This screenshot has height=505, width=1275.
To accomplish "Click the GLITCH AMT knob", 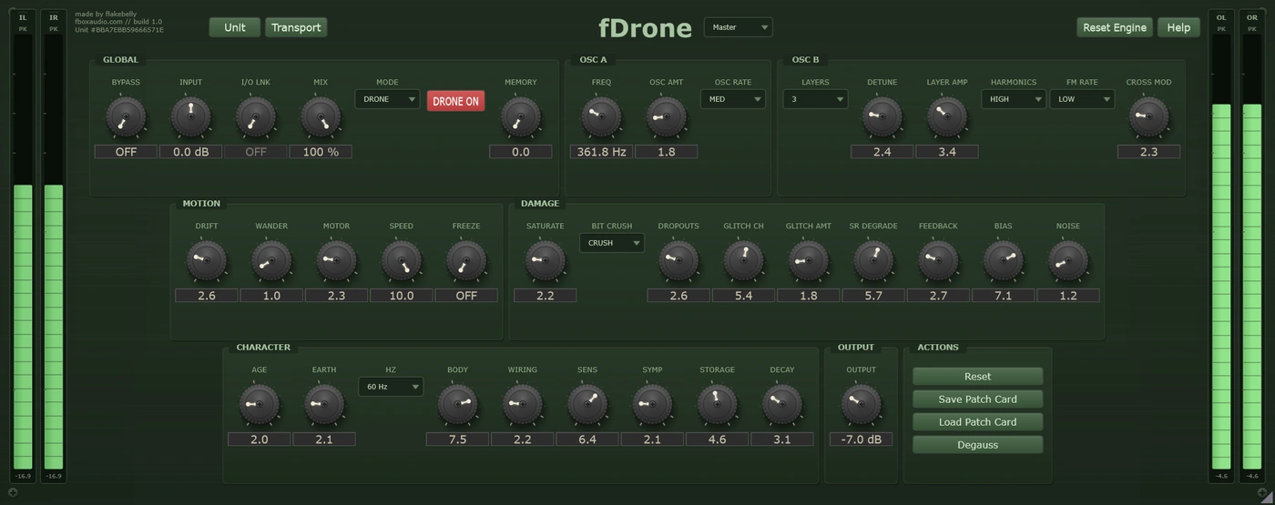I will (x=809, y=261).
